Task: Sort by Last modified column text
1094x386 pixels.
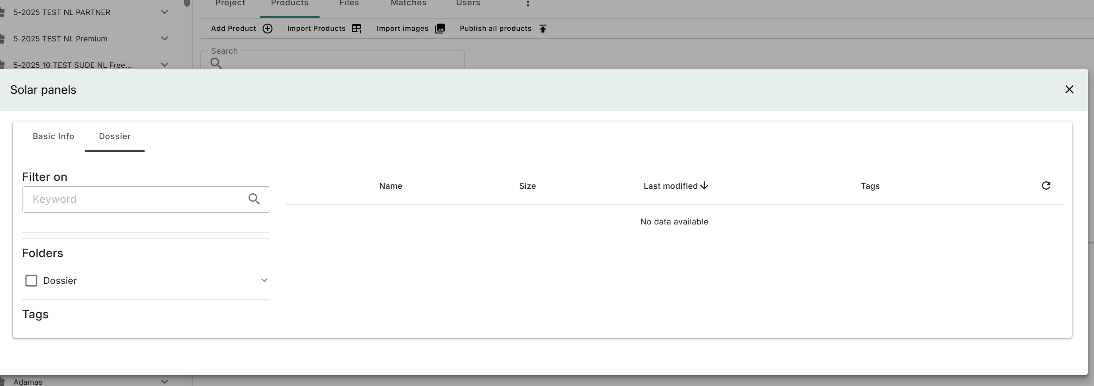Action: pyautogui.click(x=670, y=186)
